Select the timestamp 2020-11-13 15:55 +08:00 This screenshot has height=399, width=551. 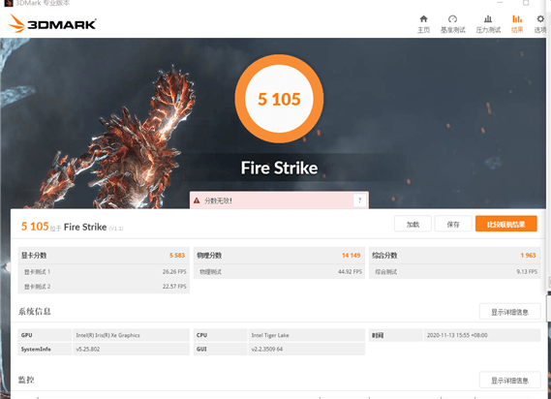tap(457, 335)
